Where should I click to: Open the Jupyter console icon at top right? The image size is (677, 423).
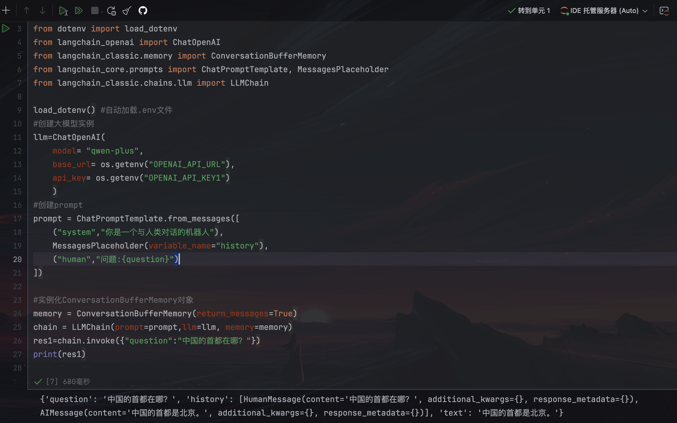(664, 11)
